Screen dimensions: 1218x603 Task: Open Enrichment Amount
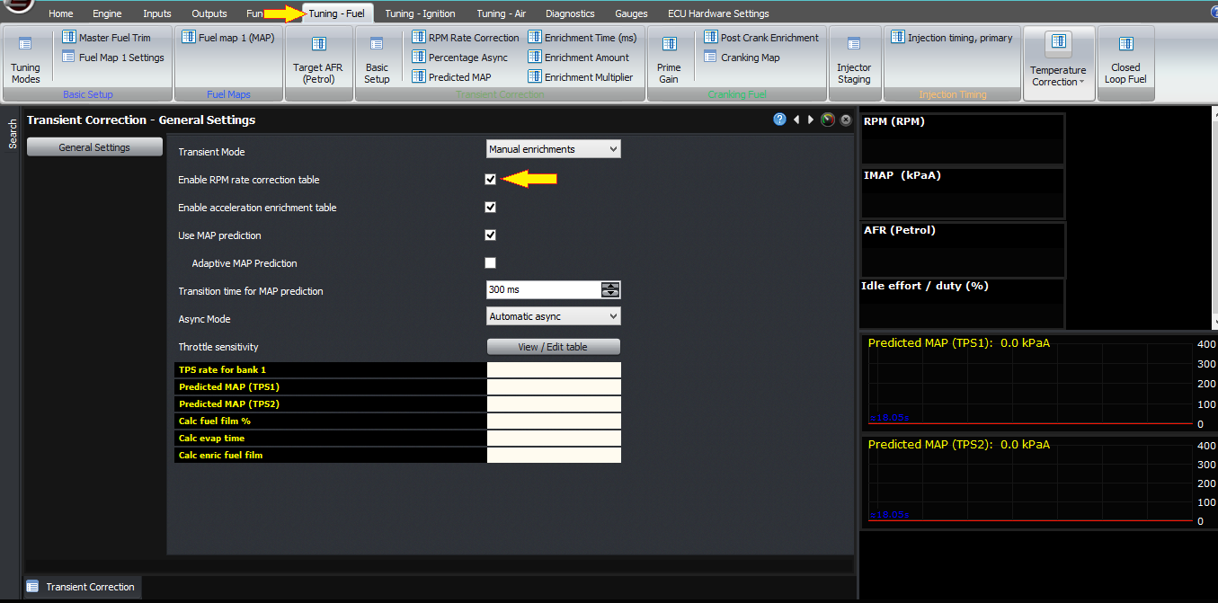click(580, 58)
